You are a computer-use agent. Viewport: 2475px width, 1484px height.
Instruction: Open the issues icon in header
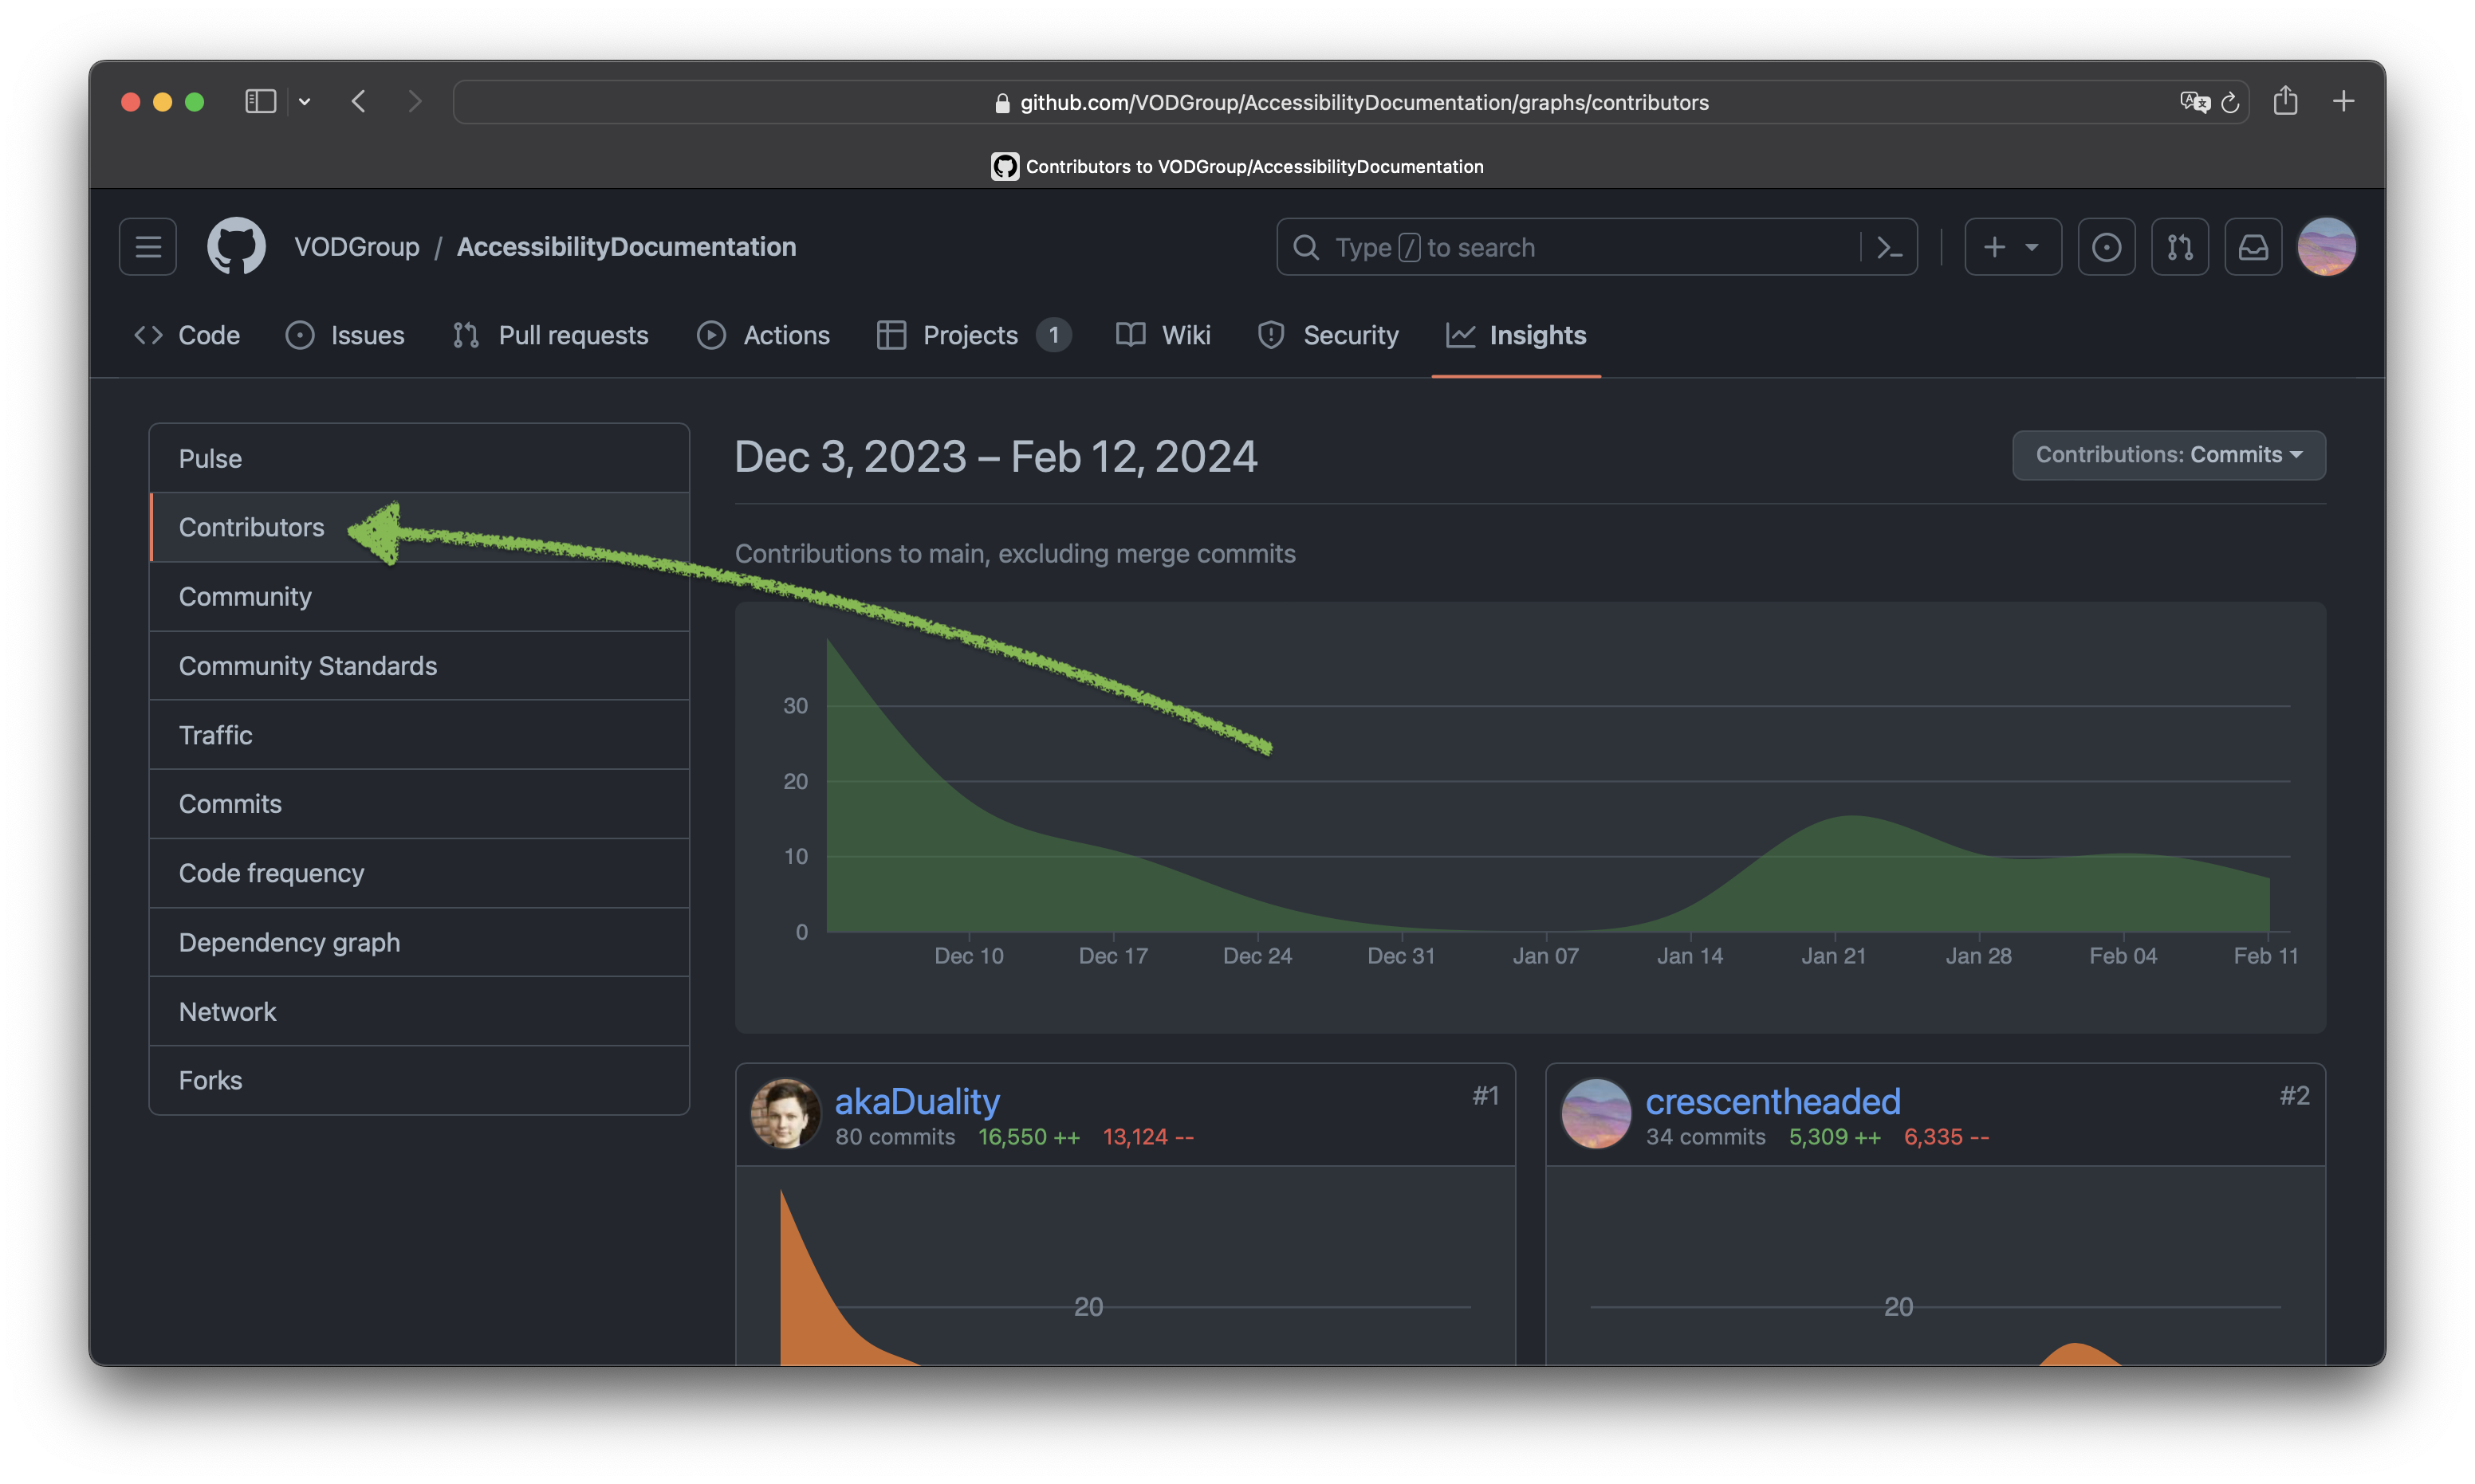2106,247
